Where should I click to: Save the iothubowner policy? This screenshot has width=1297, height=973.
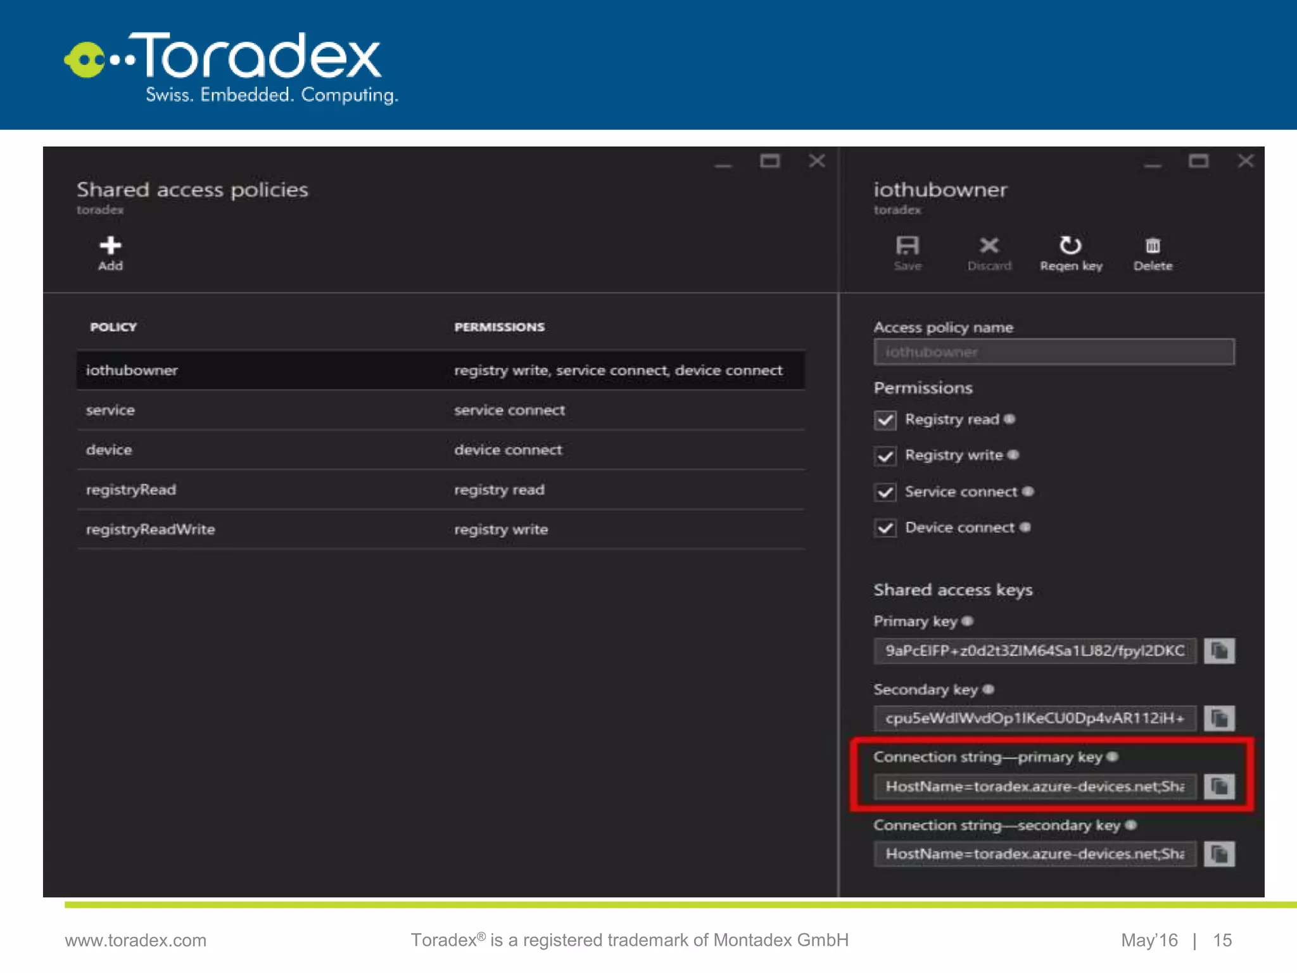908,253
